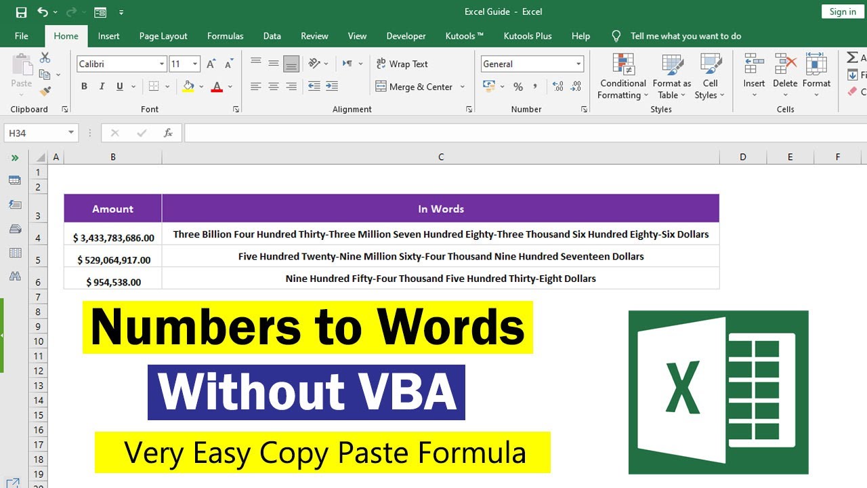Open the font size dropdown
The width and height of the screenshot is (867, 488).
[x=195, y=64]
